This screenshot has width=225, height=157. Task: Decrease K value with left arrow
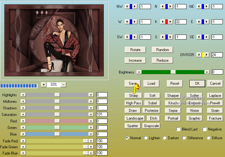(162, 22)
